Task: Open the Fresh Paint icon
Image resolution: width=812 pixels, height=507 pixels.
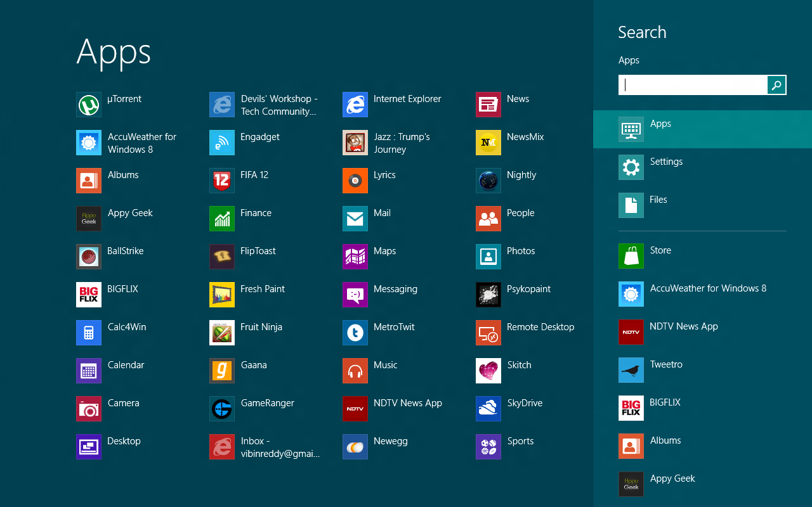Action: tap(222, 295)
